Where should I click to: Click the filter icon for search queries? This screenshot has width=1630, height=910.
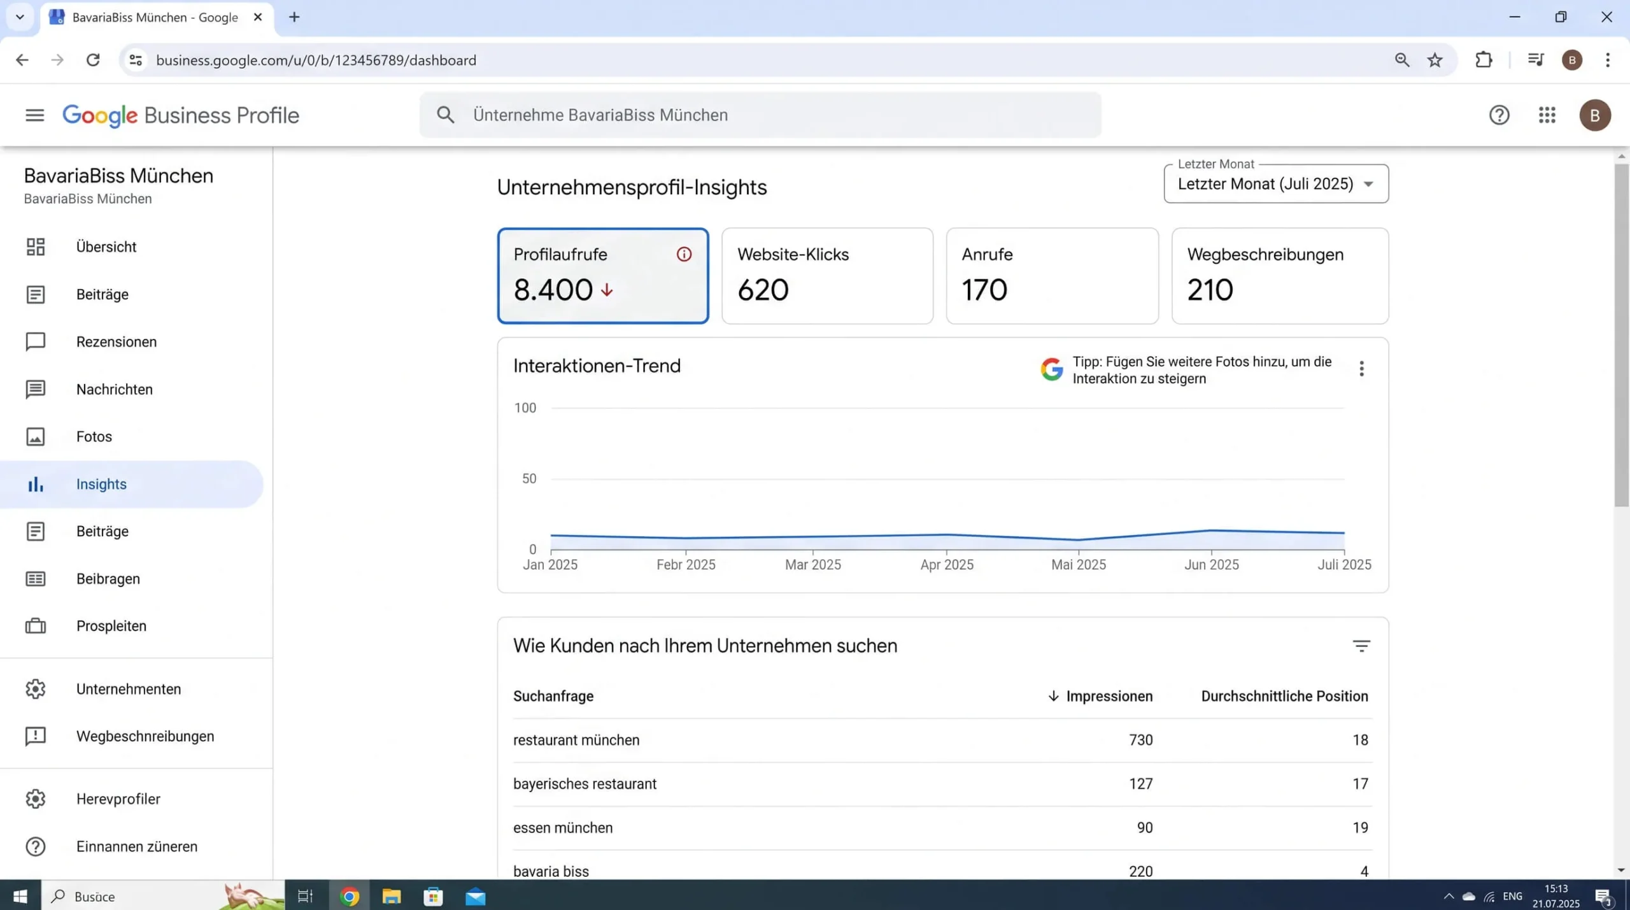pos(1361,646)
